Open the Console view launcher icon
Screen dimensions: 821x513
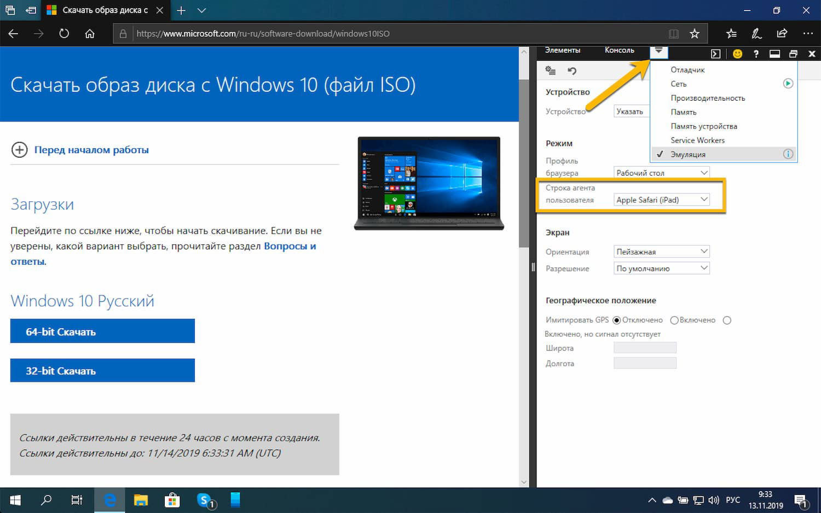point(715,54)
